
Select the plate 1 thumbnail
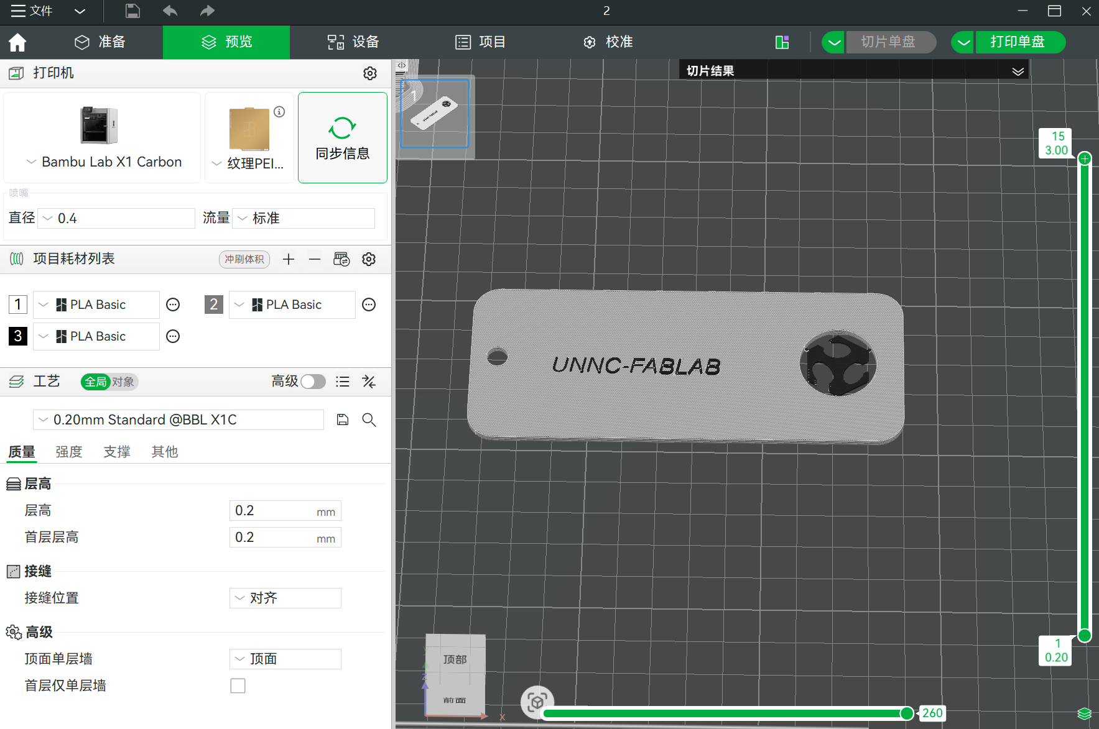coord(435,114)
